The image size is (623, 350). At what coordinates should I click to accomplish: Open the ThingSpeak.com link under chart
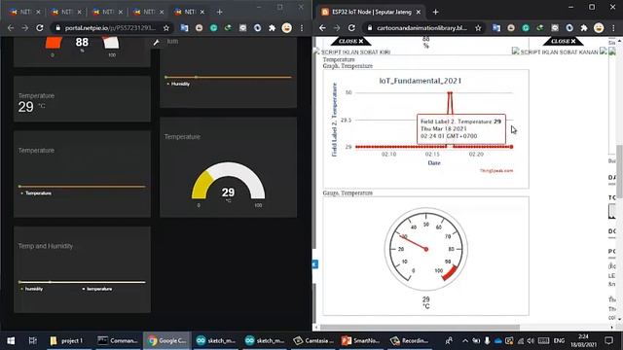496,171
